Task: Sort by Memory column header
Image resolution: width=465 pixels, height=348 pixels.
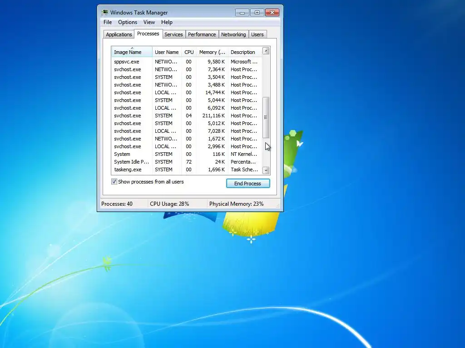Action: 212,52
